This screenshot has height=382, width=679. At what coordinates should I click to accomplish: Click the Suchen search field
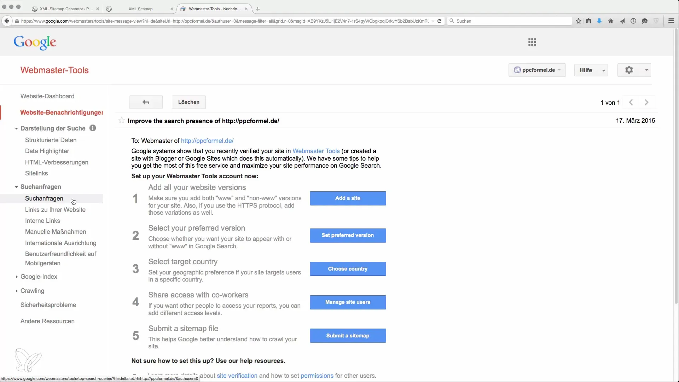[509, 21]
